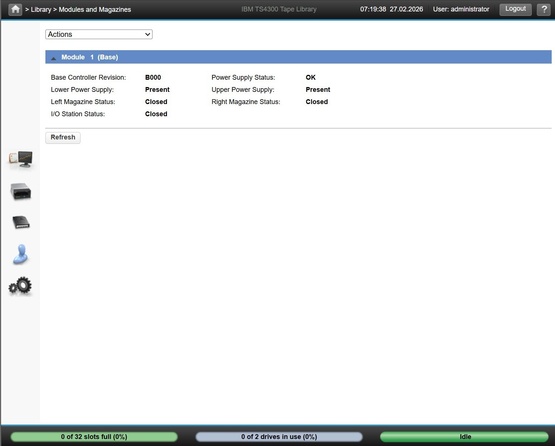Click the date and time display
555x446 pixels.
(392, 9)
